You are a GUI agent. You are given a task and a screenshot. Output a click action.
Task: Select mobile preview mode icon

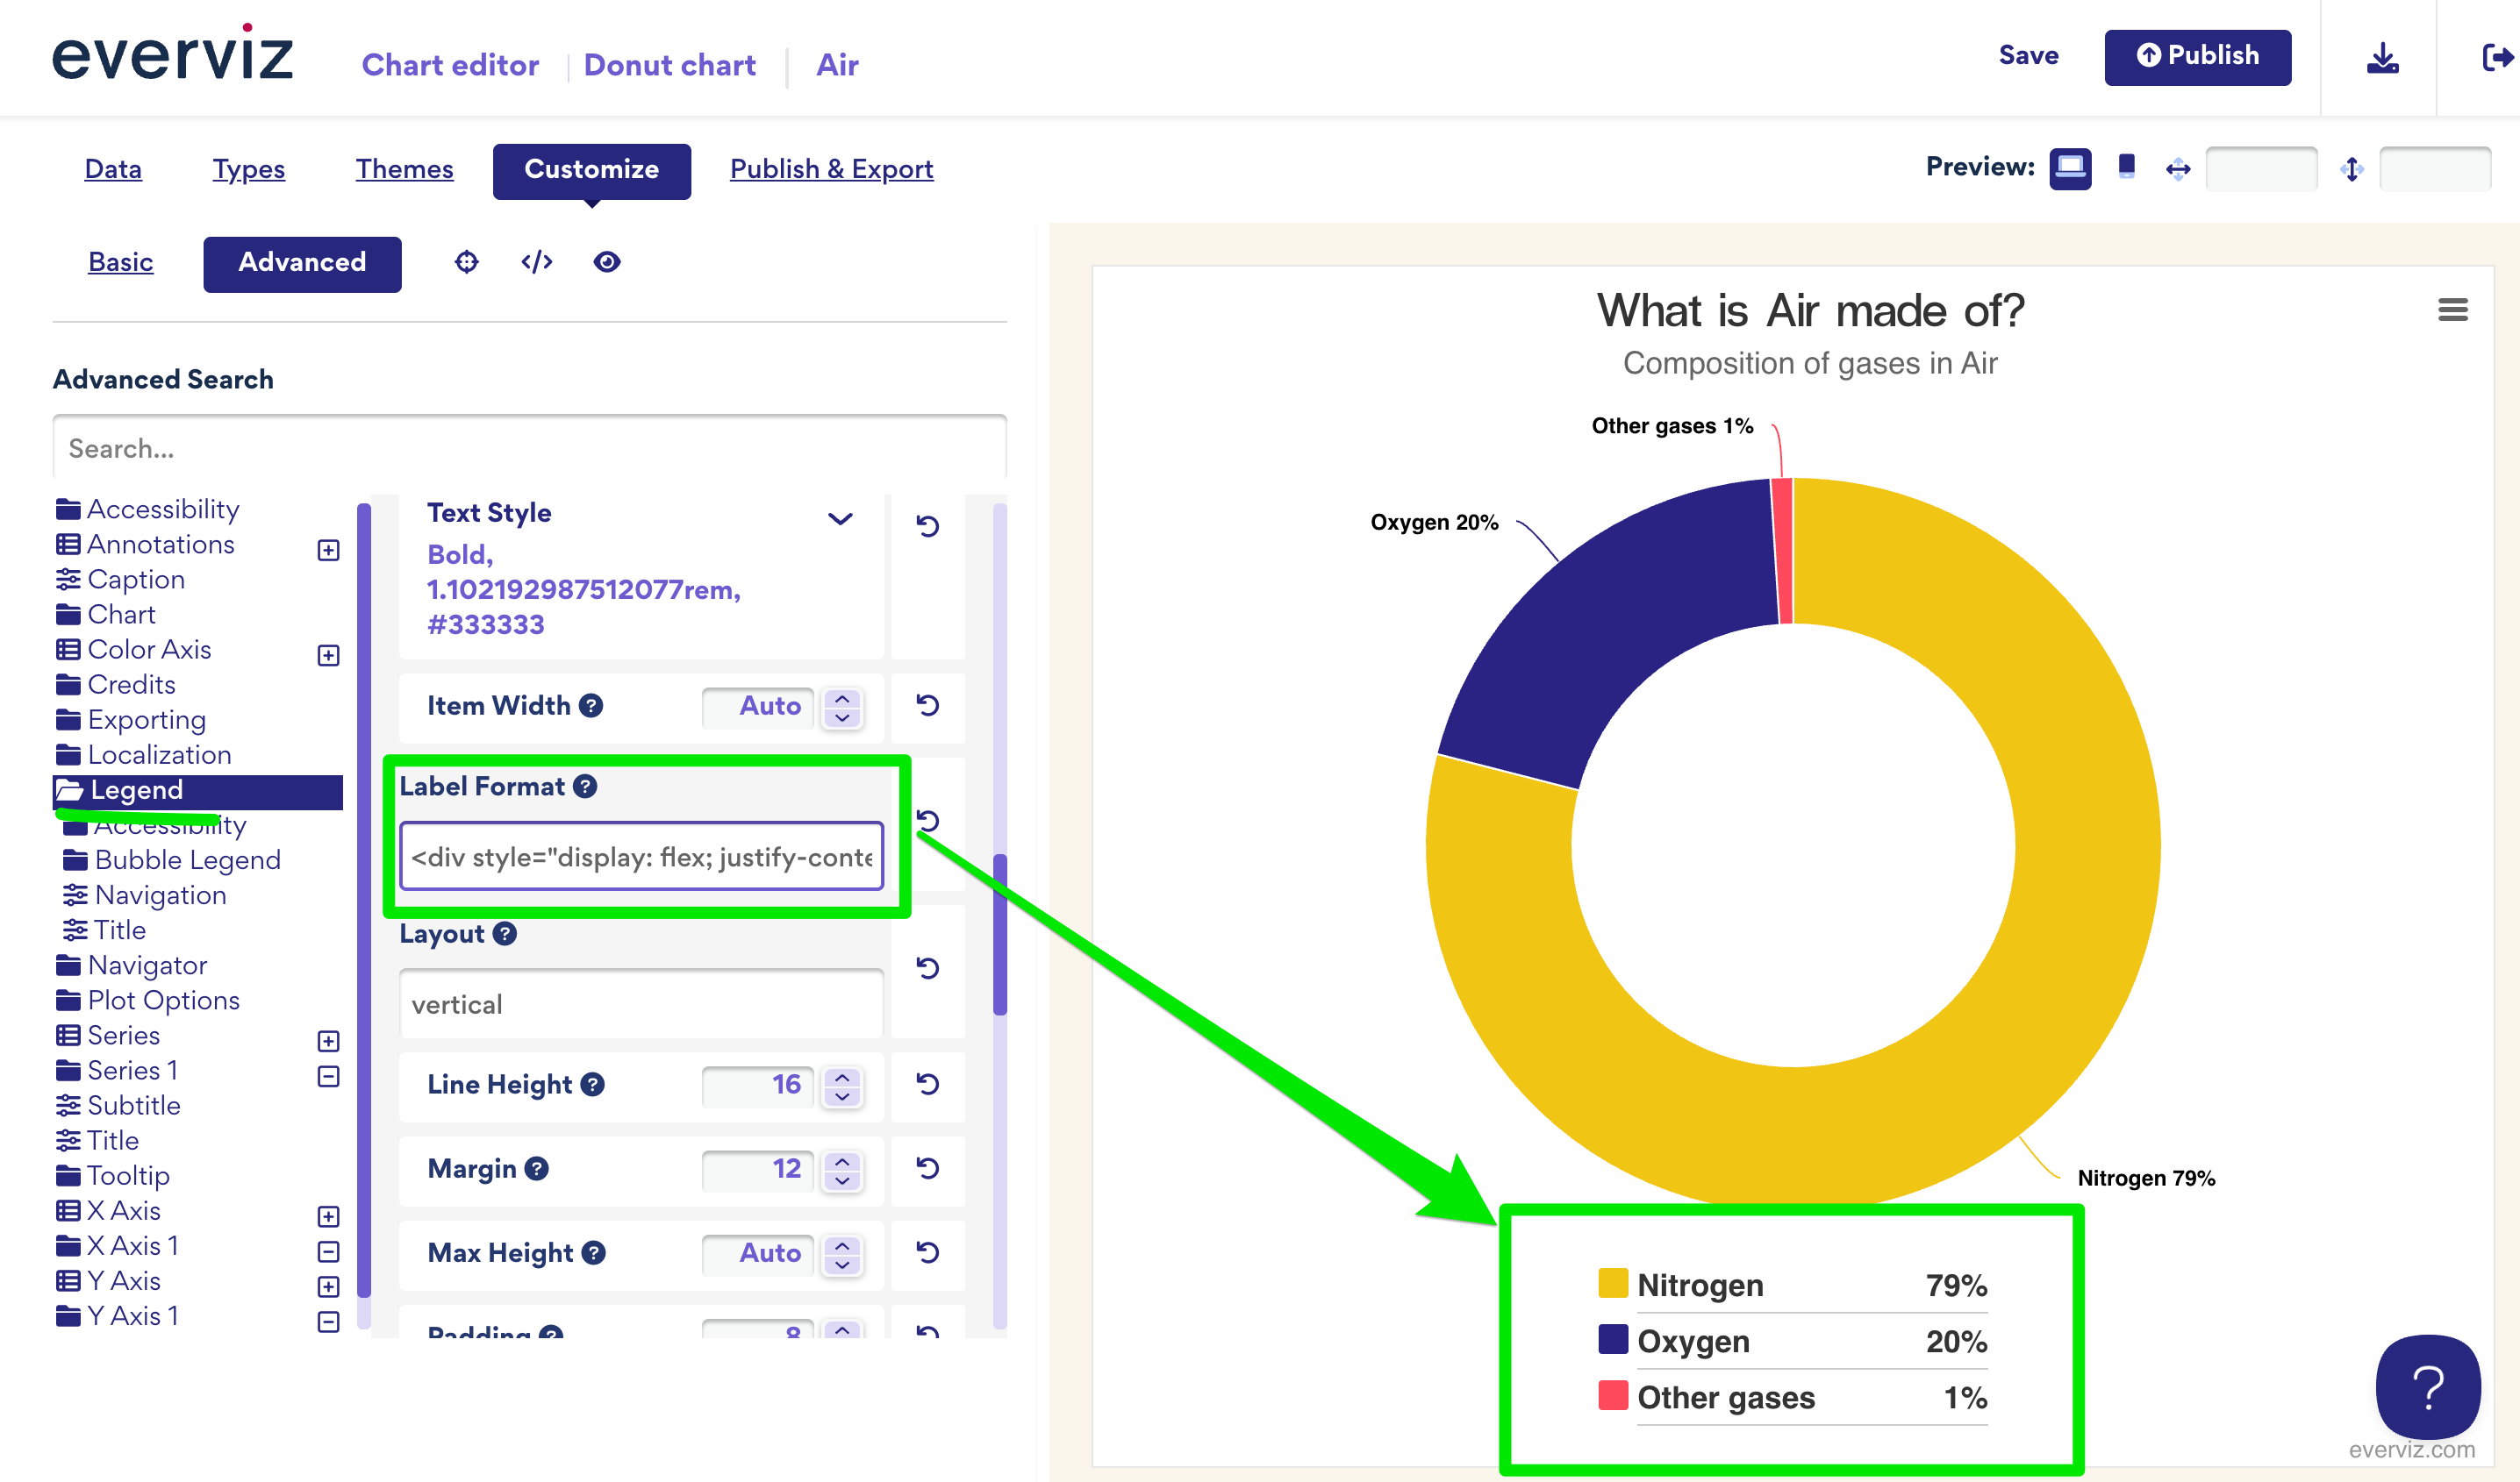(2127, 167)
